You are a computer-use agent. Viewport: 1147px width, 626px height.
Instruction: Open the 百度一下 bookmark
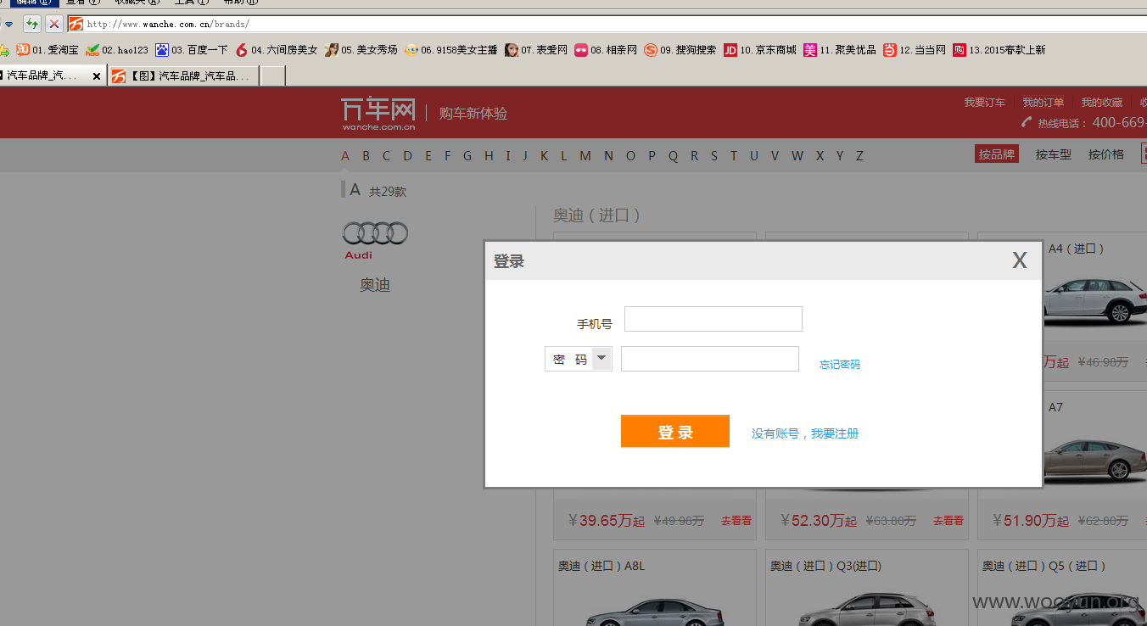pos(191,50)
